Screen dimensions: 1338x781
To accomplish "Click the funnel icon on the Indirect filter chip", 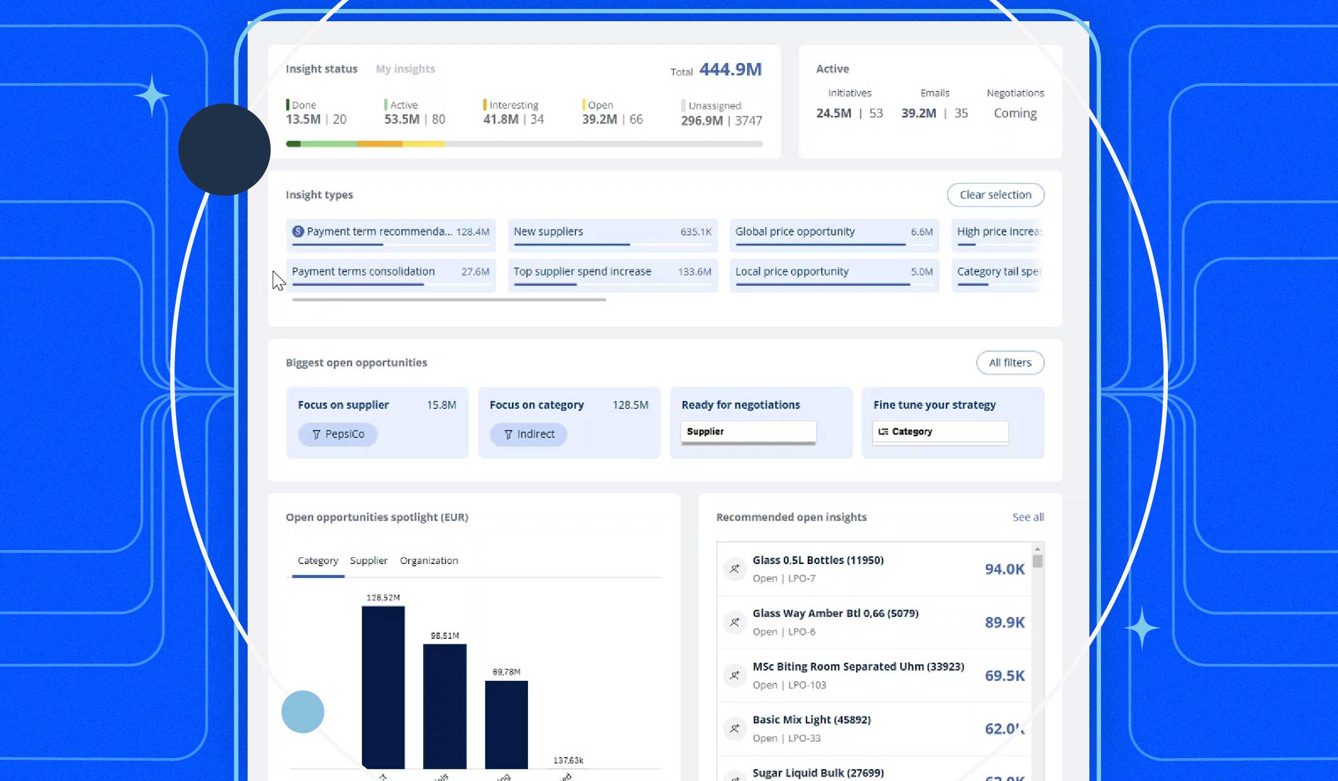I will (507, 434).
